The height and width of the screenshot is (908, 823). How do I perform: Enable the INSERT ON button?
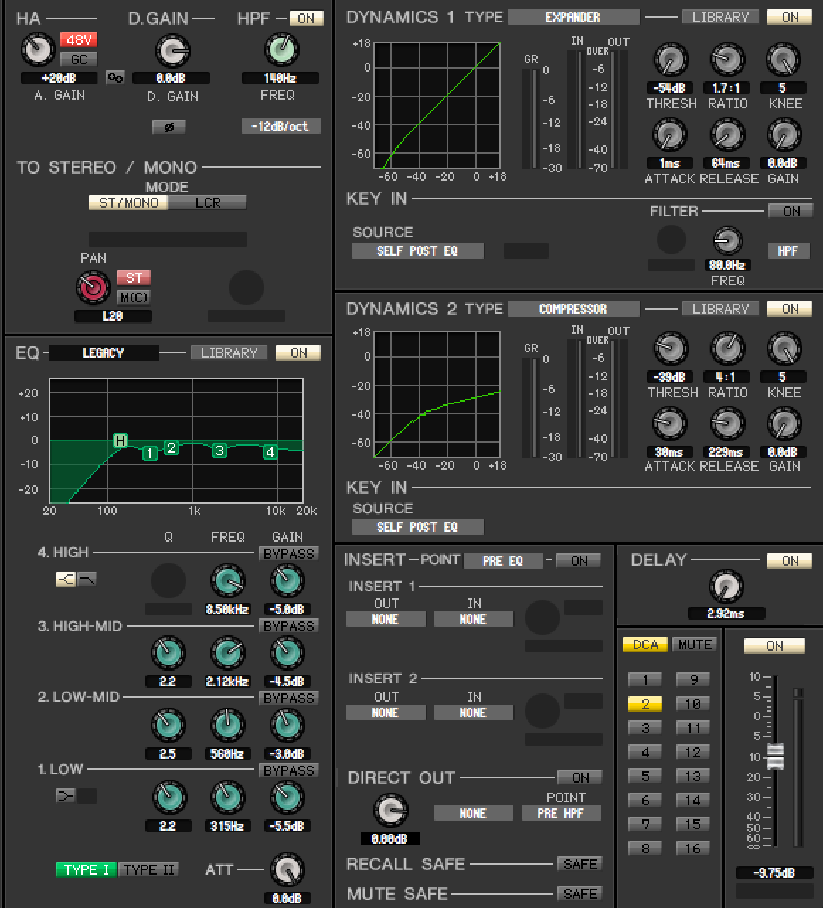tap(579, 561)
